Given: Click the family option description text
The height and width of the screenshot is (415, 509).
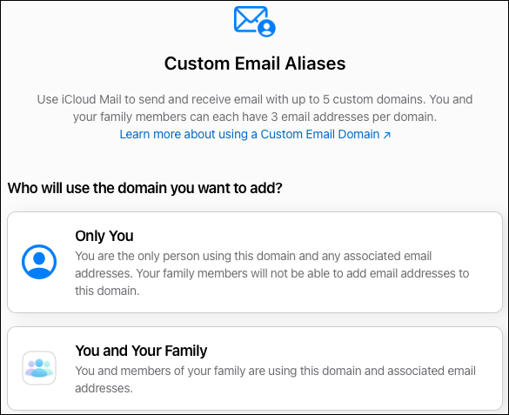Looking at the screenshot, I should (x=275, y=379).
